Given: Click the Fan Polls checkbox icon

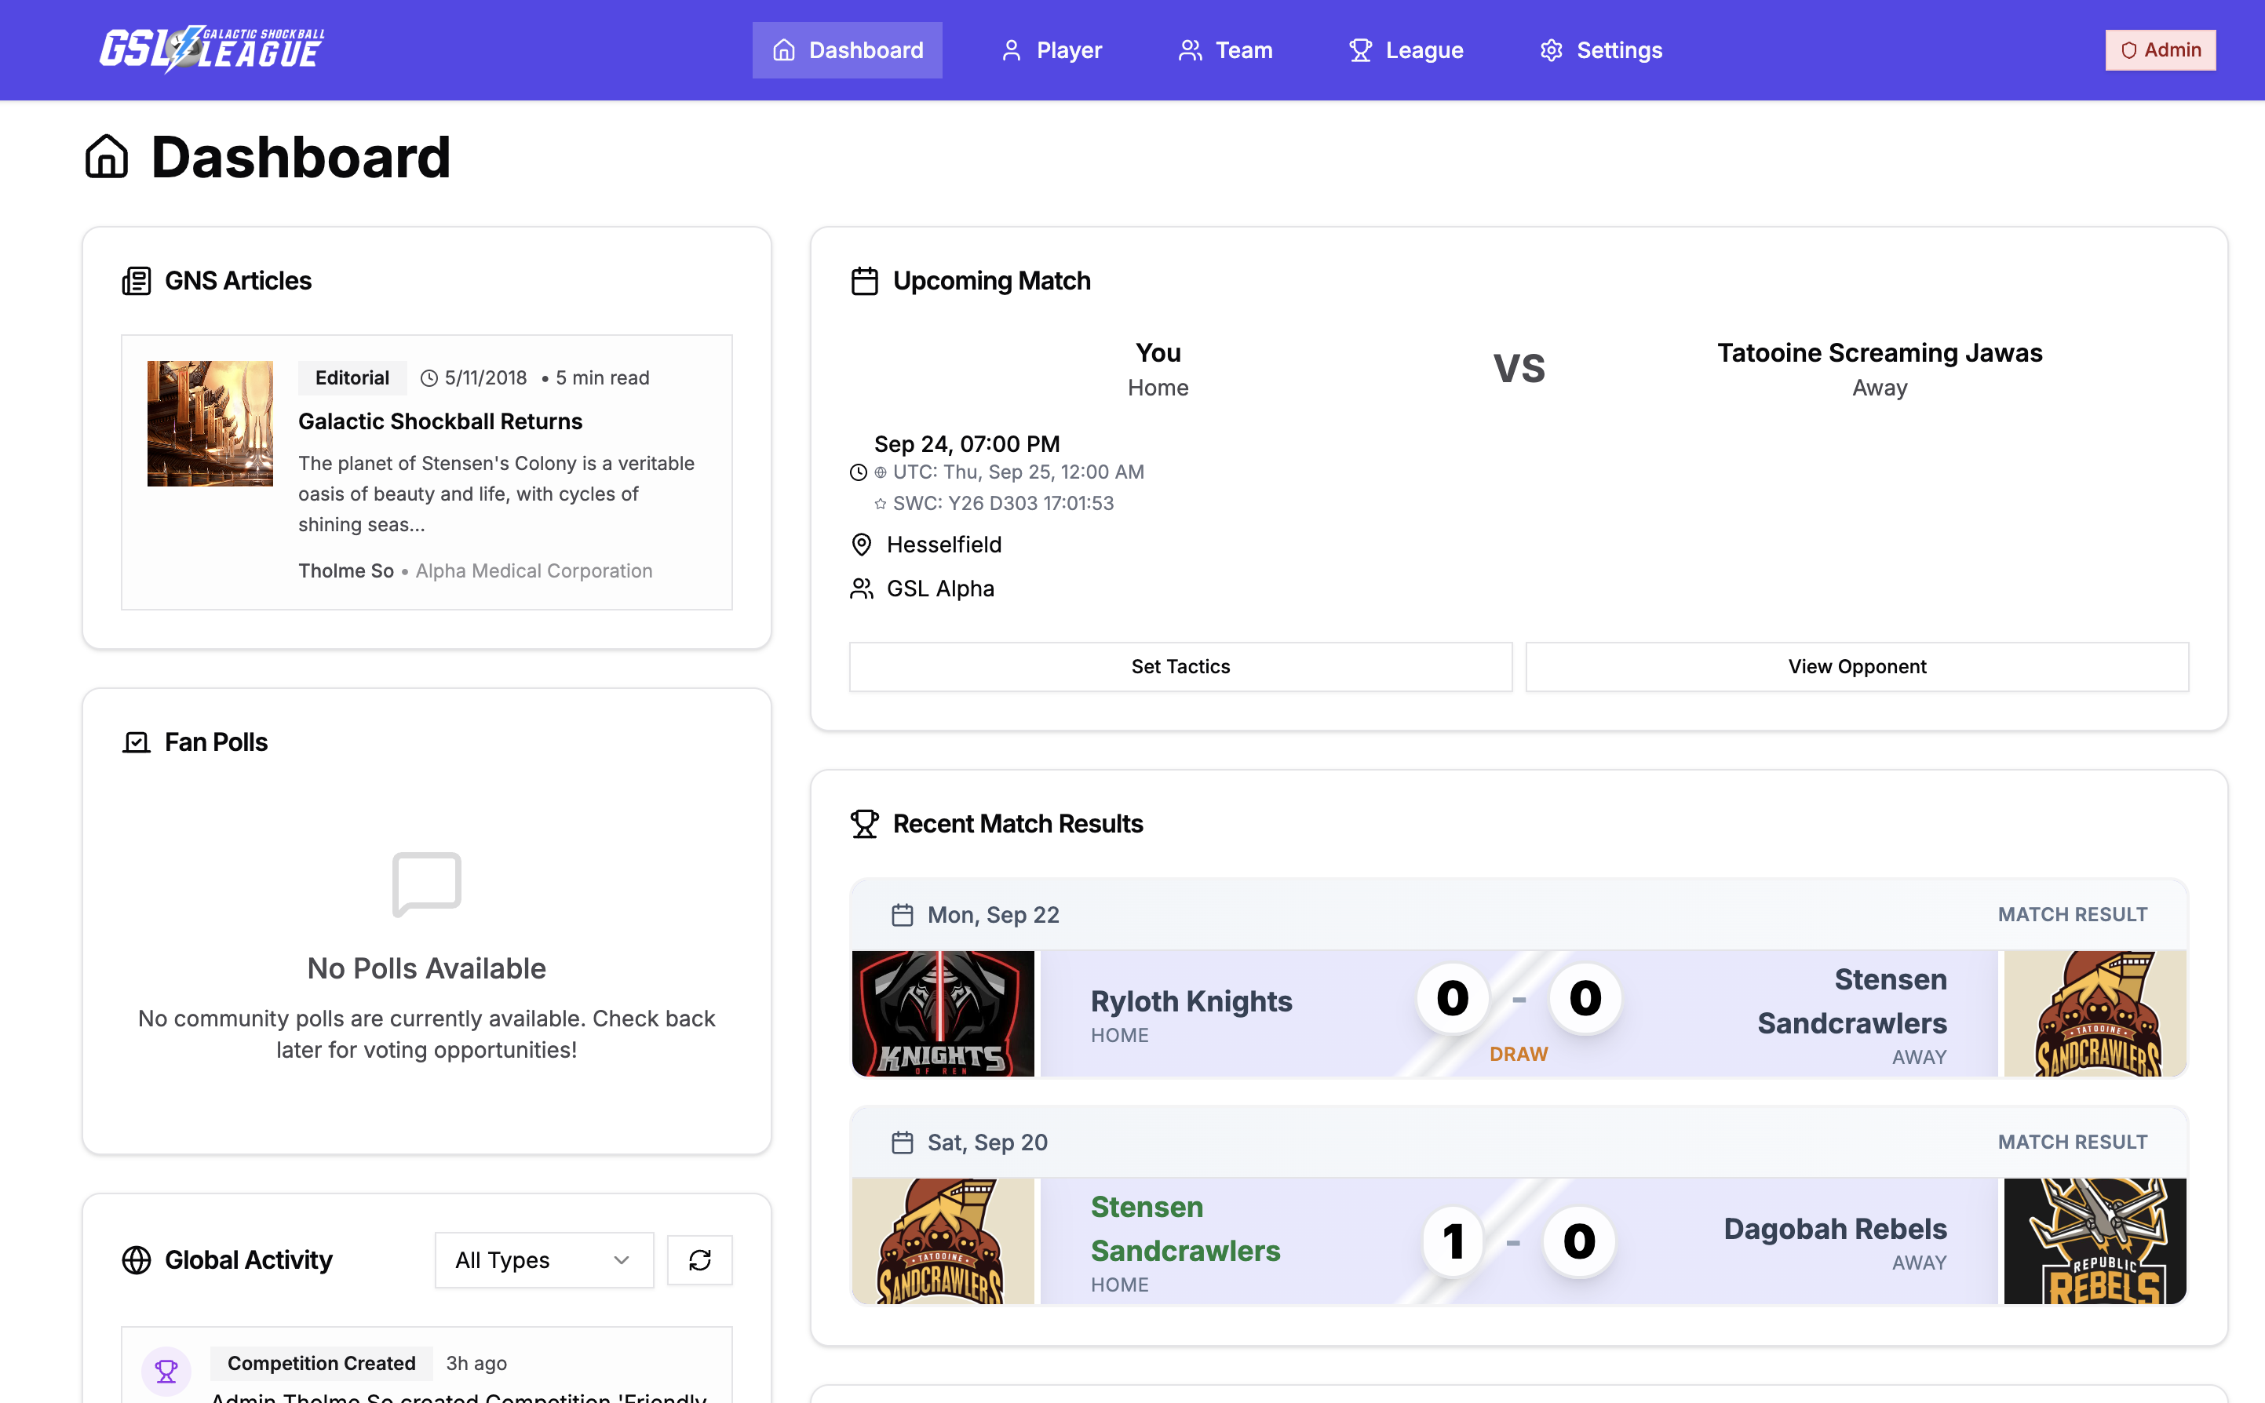Looking at the screenshot, I should tap(137, 742).
